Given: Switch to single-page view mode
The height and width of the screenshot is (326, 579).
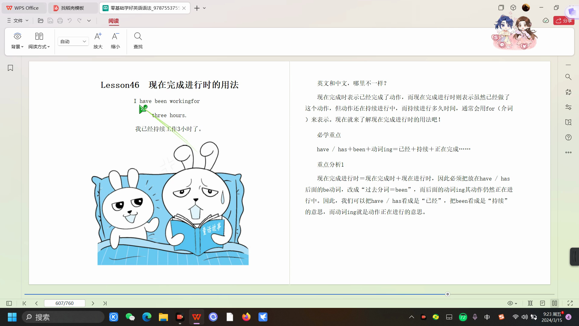Looking at the screenshot, I should [542, 303].
